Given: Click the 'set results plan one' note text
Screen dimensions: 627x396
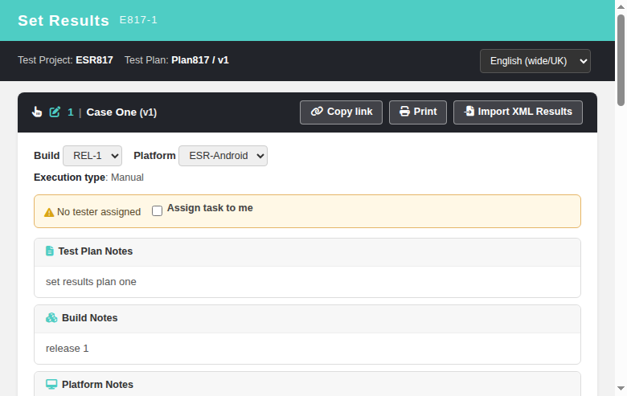Looking at the screenshot, I should pyautogui.click(x=91, y=282).
